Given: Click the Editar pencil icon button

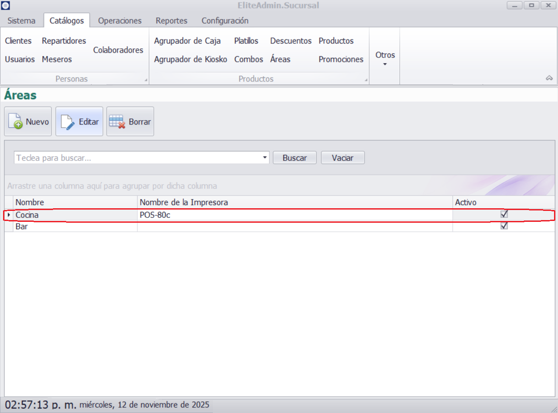Looking at the screenshot, I should [79, 121].
